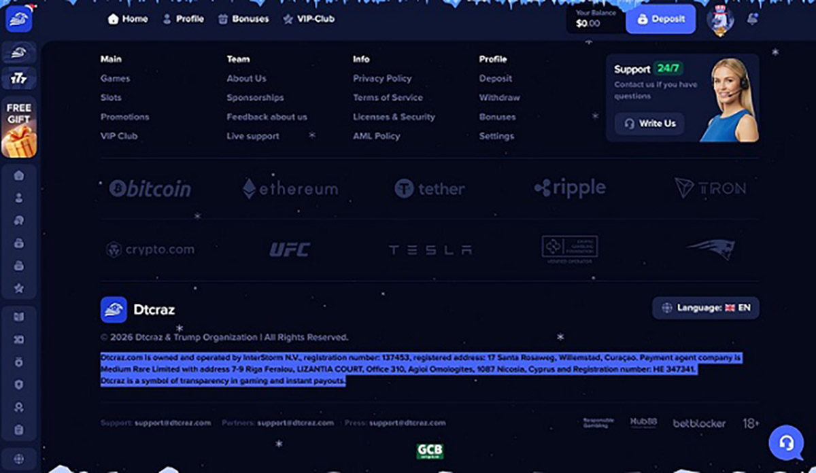Viewport: 816px width, 473px height.
Task: Click the Withdraw footer link
Action: coord(499,98)
